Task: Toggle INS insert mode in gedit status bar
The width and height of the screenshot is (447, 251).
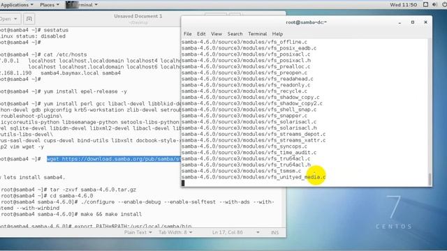Action: (274, 232)
